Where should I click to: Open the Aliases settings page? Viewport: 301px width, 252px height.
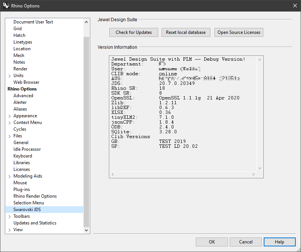click(x=20, y=109)
